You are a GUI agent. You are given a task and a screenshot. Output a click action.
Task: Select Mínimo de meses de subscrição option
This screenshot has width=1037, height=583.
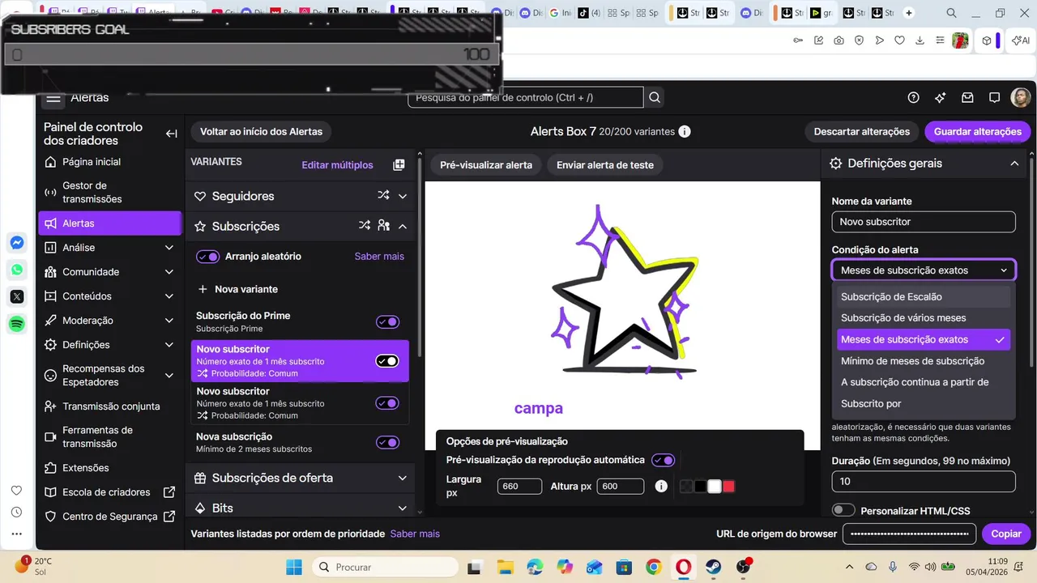[x=924, y=360]
